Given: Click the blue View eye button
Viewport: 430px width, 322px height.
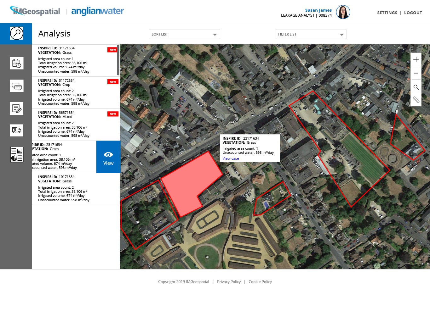Looking at the screenshot, I should click(x=108, y=157).
